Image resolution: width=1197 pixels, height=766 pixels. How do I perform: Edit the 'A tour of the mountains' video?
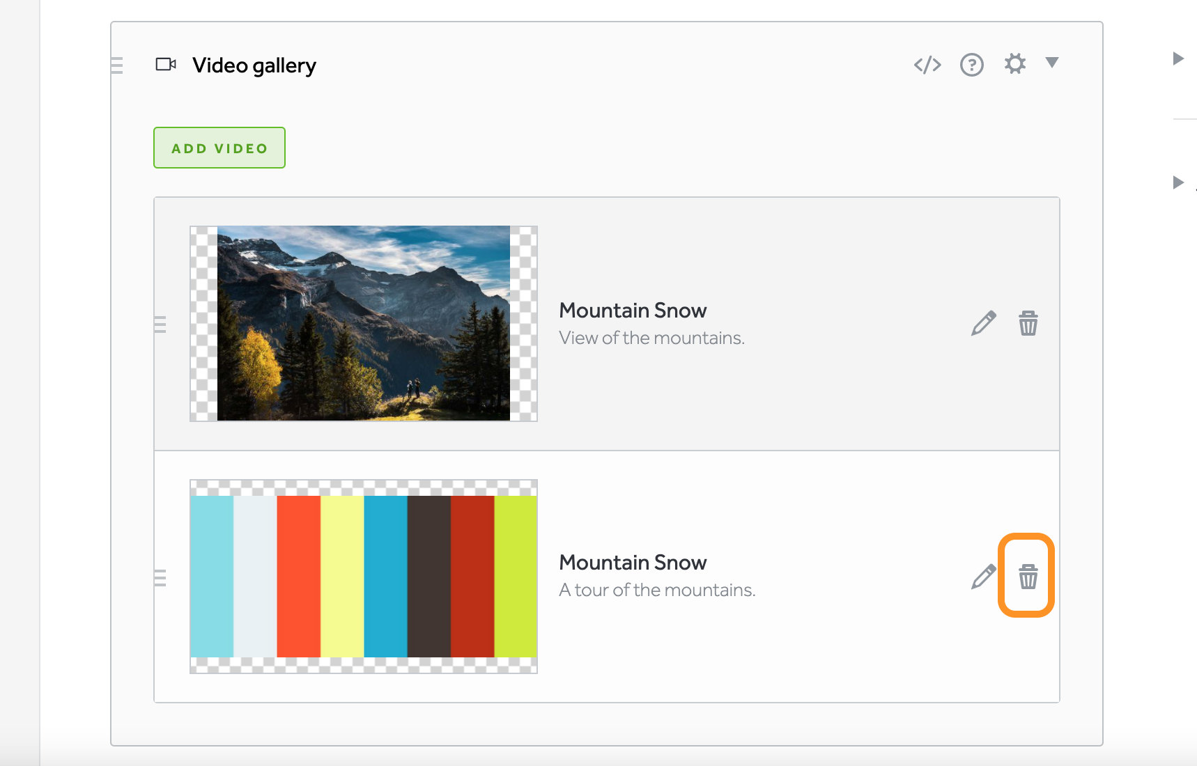coord(983,577)
